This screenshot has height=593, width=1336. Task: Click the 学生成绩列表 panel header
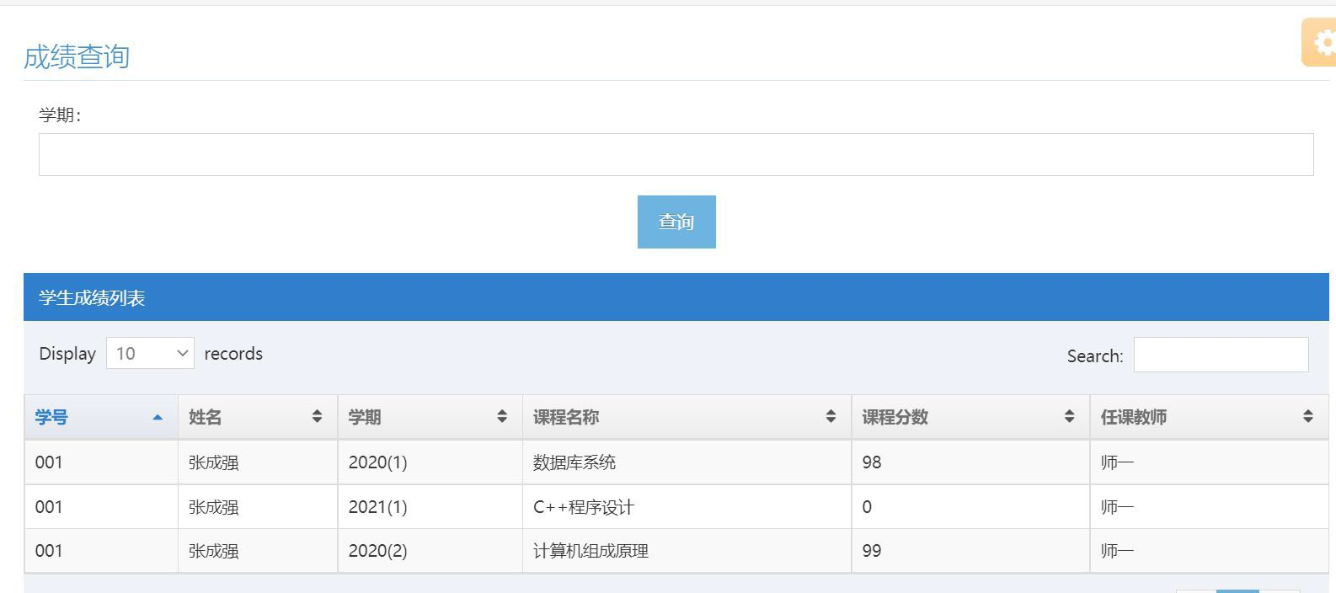(676, 297)
